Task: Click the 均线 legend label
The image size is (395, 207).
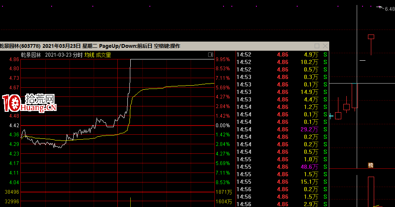Action: click(x=89, y=55)
